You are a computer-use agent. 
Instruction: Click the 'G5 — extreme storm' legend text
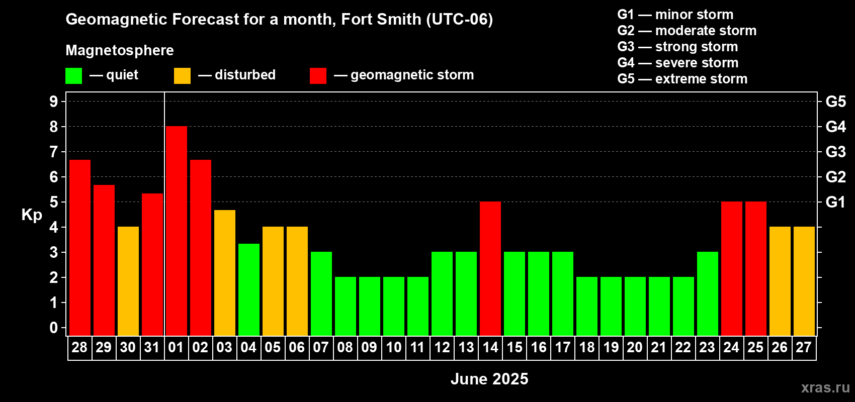coord(682,79)
